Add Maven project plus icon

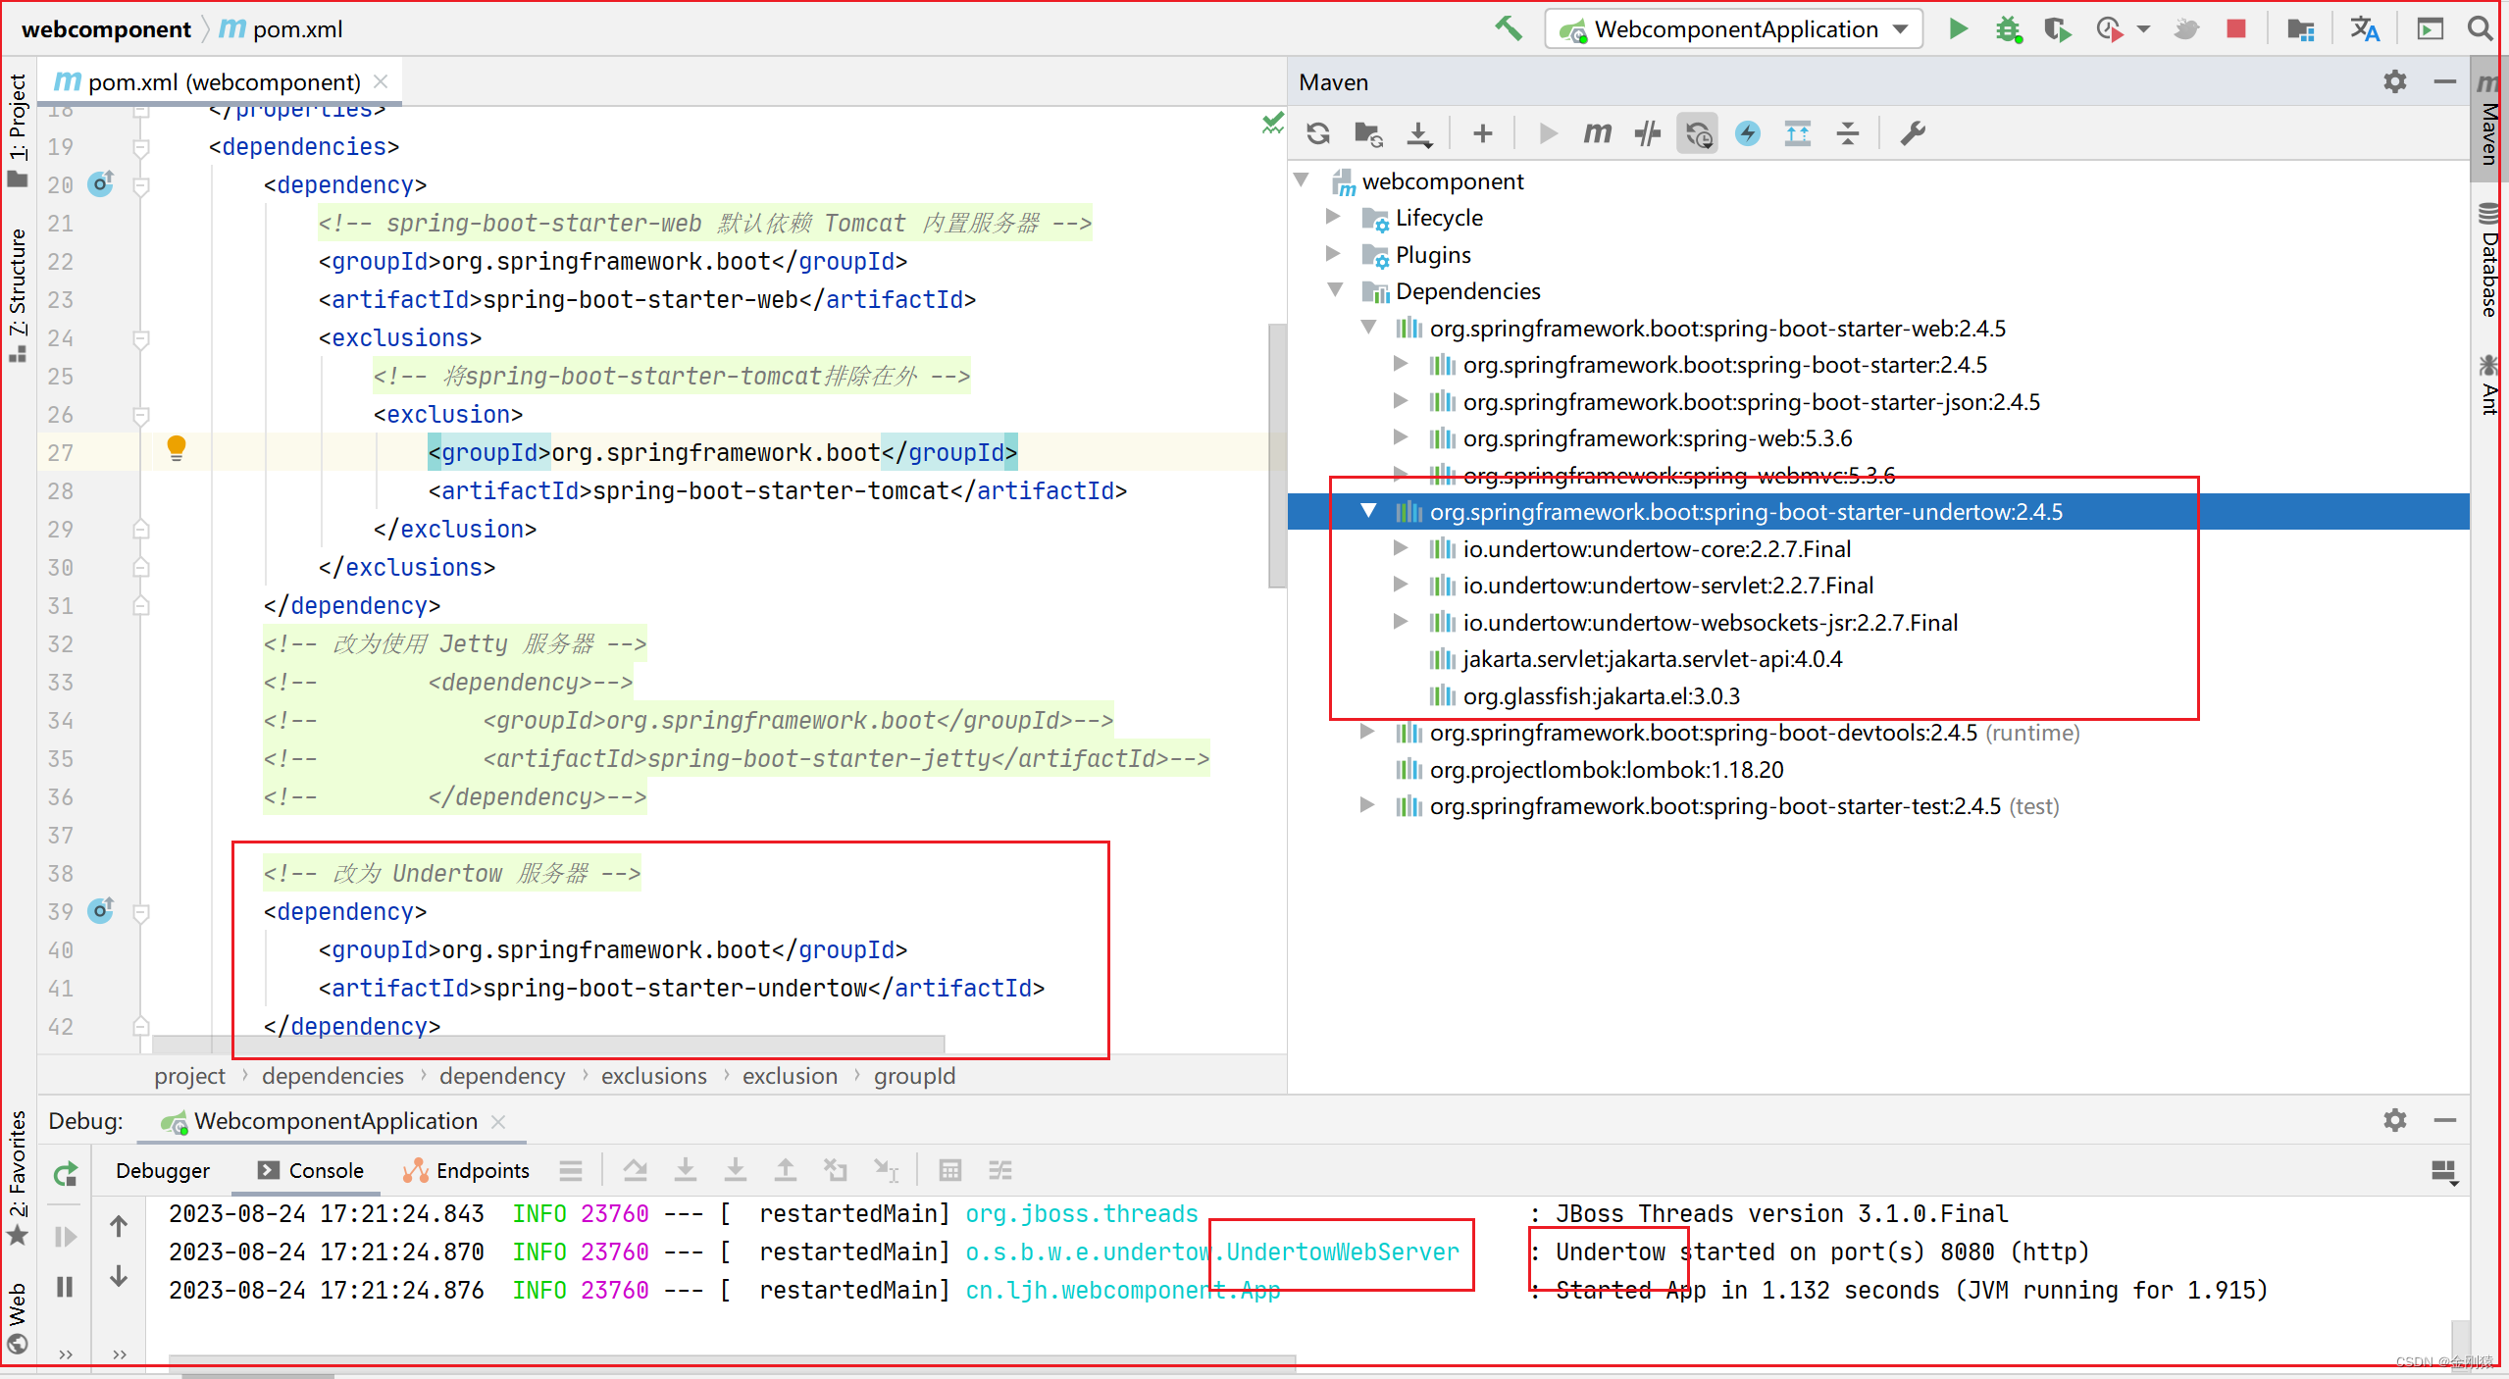pyautogui.click(x=1483, y=133)
